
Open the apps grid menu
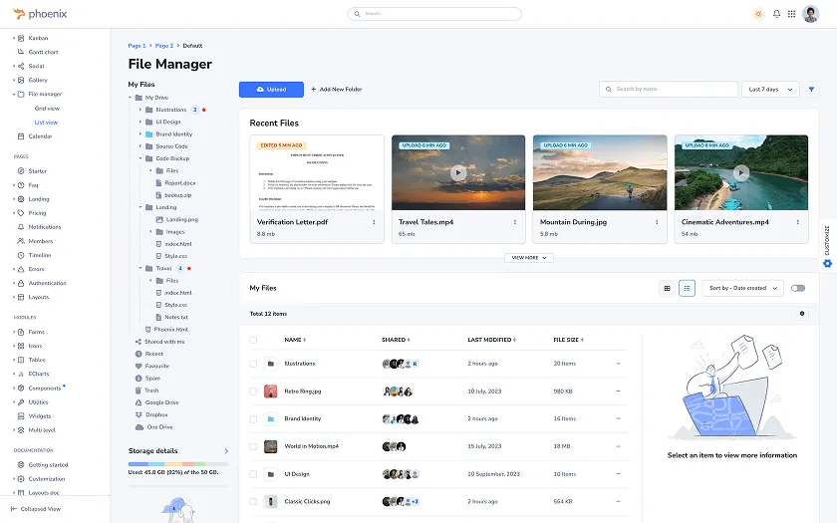point(791,14)
